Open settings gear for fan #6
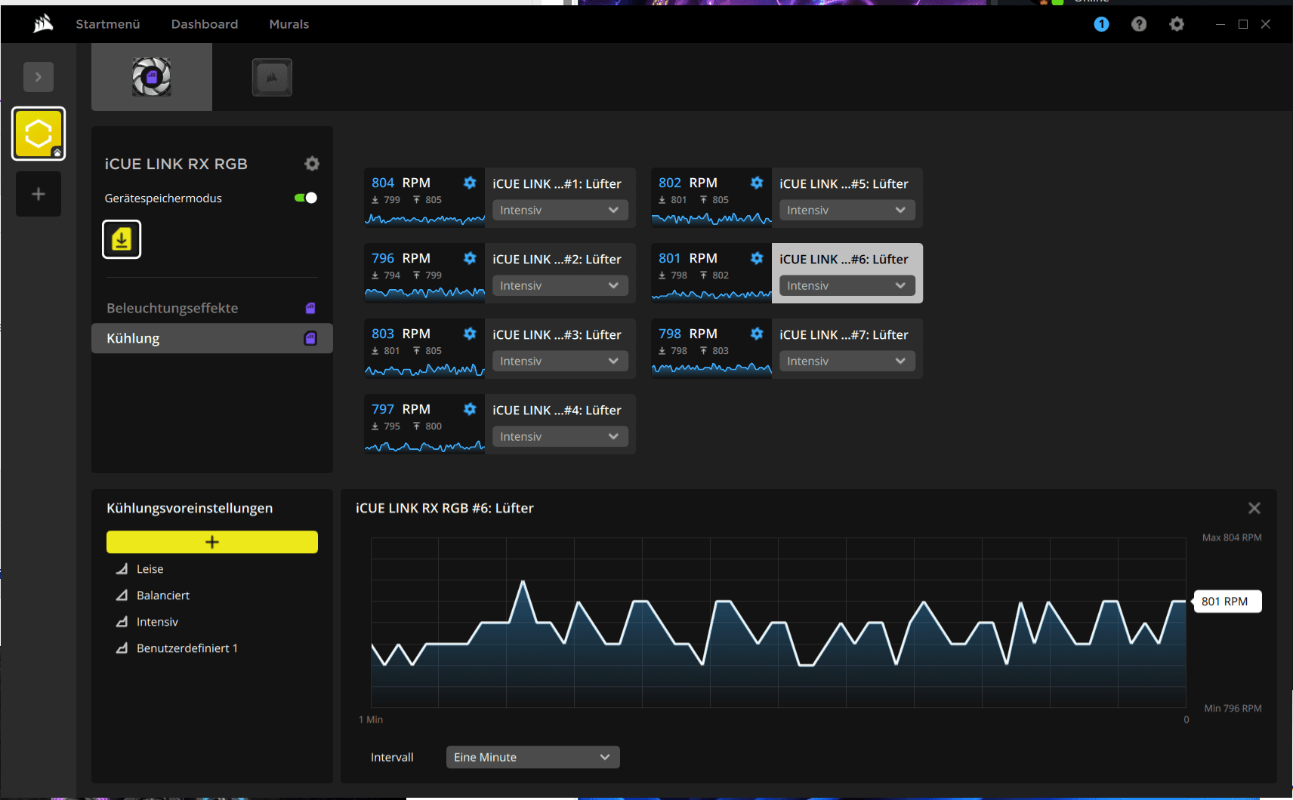Image resolution: width=1293 pixels, height=800 pixels. [x=757, y=258]
